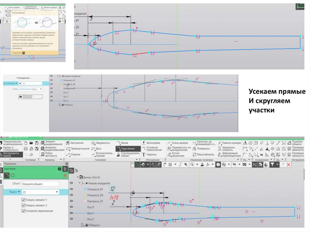Click Удлинить до ближайшего объекта
Viewport: 310px width, 232px height.
click(x=204, y=143)
